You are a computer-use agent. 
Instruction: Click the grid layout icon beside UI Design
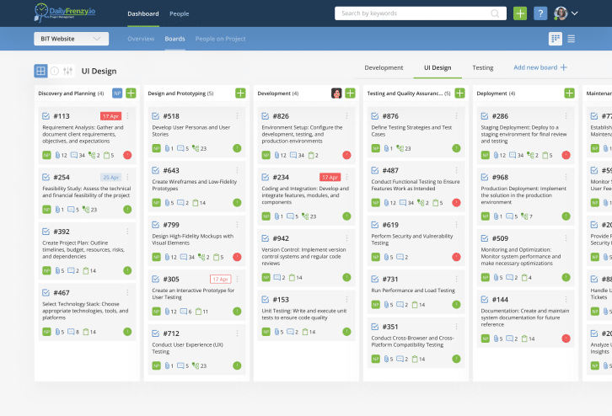40,71
